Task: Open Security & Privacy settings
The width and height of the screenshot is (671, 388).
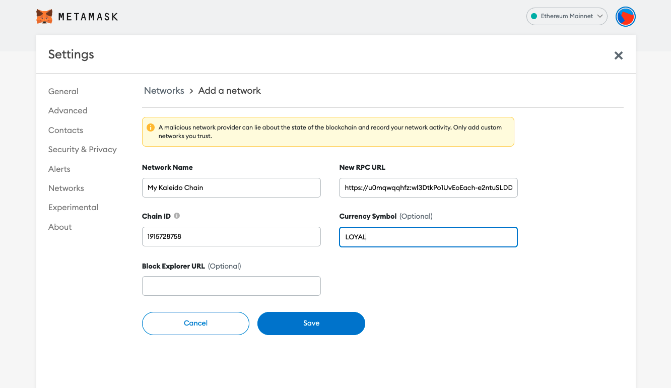Action: tap(83, 149)
